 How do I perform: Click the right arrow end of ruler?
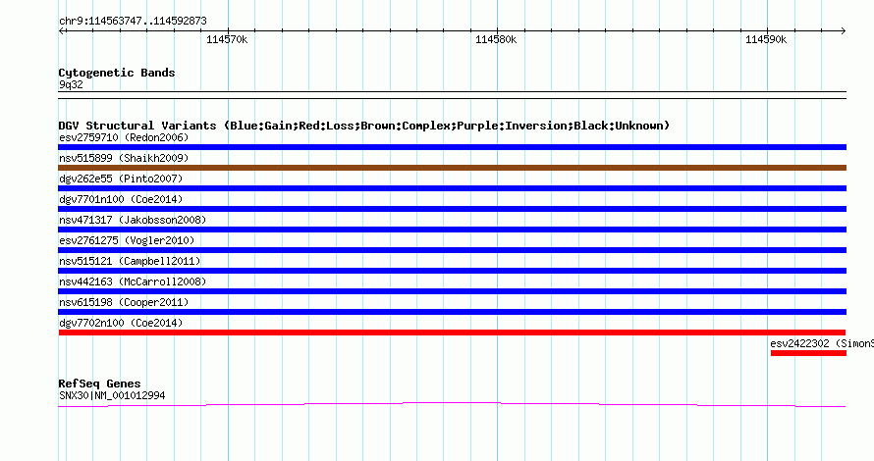(x=844, y=31)
